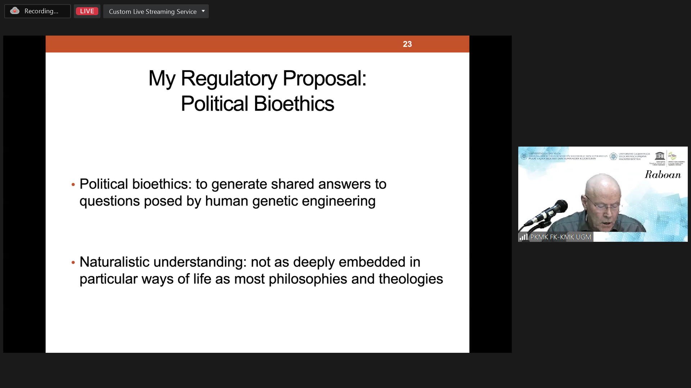The height and width of the screenshot is (388, 691).
Task: Select the Magister Bioetika university emblem
Action: click(614, 156)
